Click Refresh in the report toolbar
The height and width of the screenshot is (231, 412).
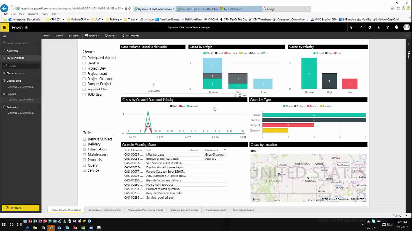tap(110, 35)
